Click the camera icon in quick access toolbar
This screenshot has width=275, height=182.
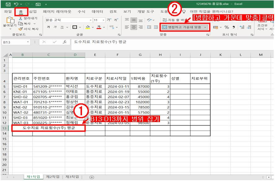pos(38,4)
